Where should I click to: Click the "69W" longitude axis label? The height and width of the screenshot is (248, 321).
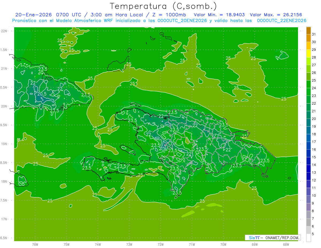point(254,245)
